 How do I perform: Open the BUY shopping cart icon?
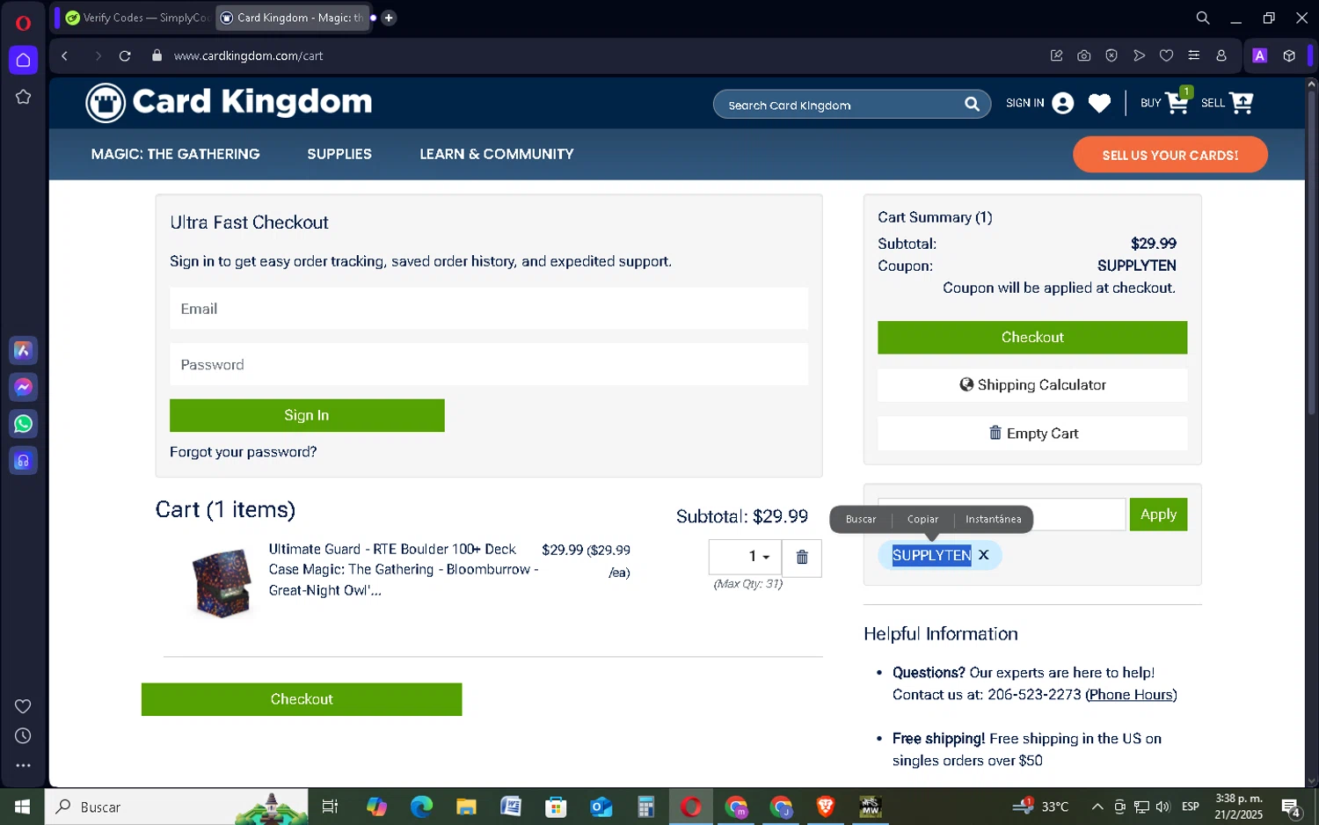(1177, 102)
